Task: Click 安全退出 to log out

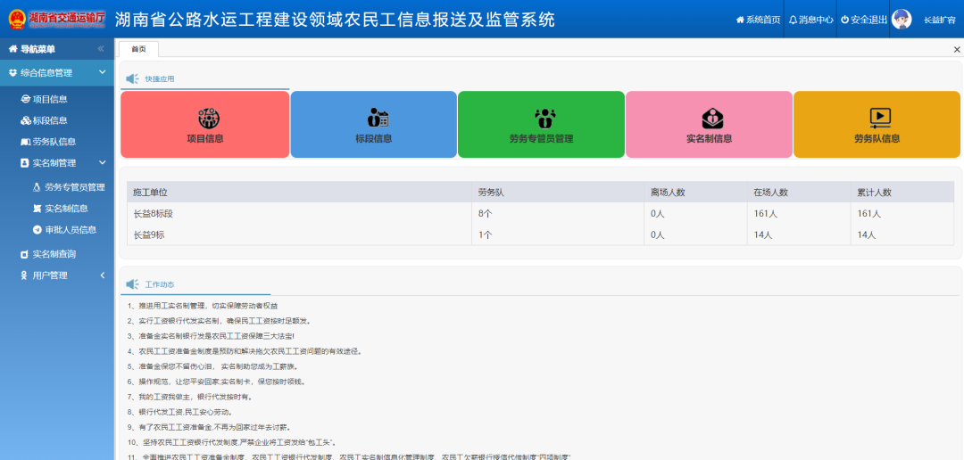Action: [x=862, y=20]
